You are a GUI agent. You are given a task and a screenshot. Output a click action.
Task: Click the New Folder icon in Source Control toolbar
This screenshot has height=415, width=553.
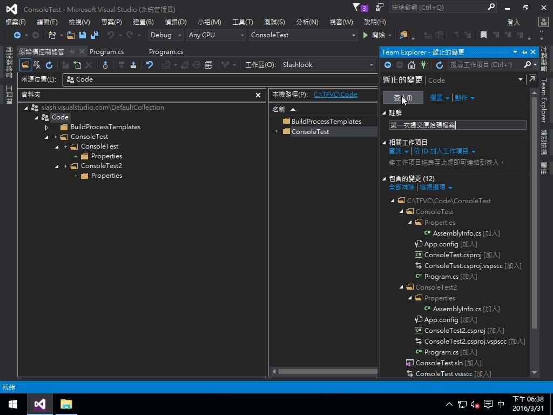click(x=65, y=65)
